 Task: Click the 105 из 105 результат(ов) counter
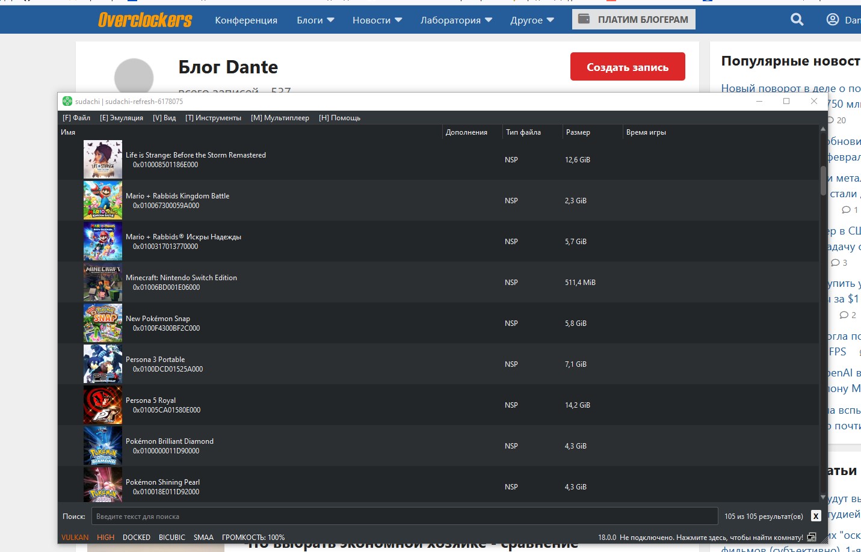coord(764,516)
